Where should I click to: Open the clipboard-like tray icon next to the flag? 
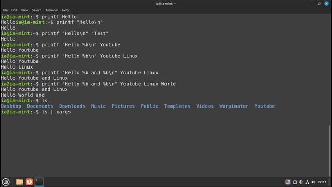click(295, 182)
